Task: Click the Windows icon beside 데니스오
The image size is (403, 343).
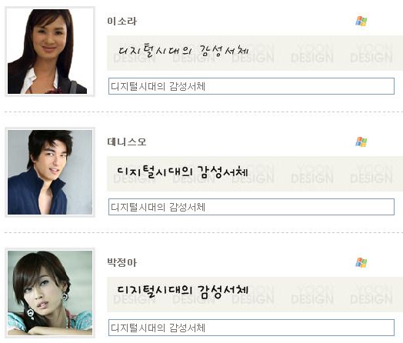Action: pyautogui.click(x=361, y=142)
